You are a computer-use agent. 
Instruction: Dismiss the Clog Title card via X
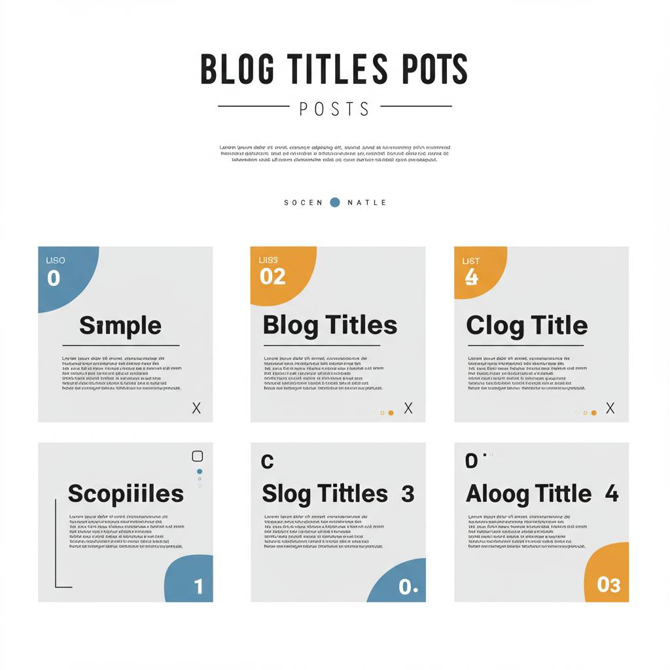pyautogui.click(x=610, y=408)
